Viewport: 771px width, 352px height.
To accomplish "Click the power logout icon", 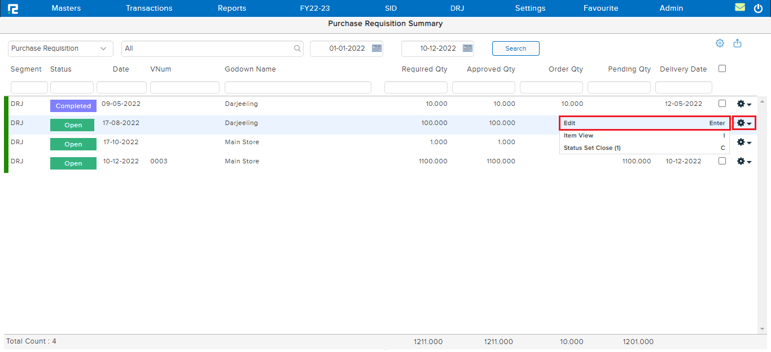I will click(758, 8).
